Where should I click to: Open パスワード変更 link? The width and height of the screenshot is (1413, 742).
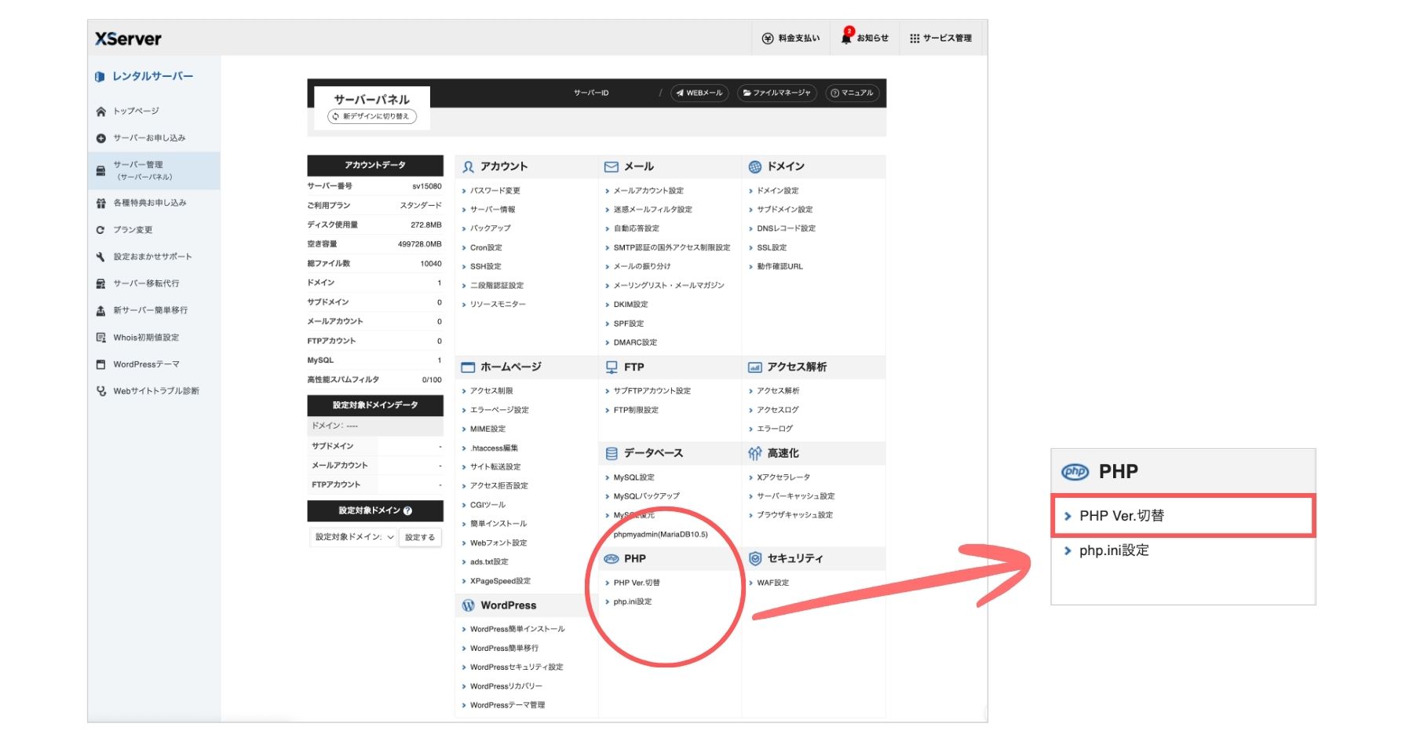(495, 191)
